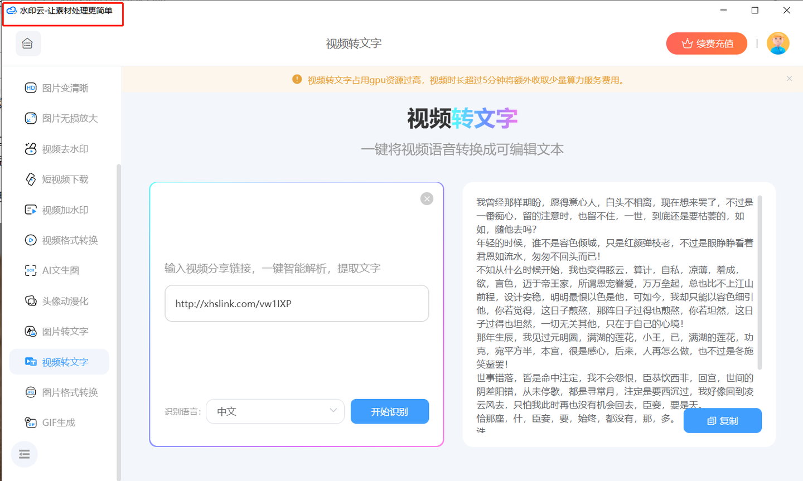
Task: Collapse sidebar with the menu toggle icon
Action: coord(25,455)
